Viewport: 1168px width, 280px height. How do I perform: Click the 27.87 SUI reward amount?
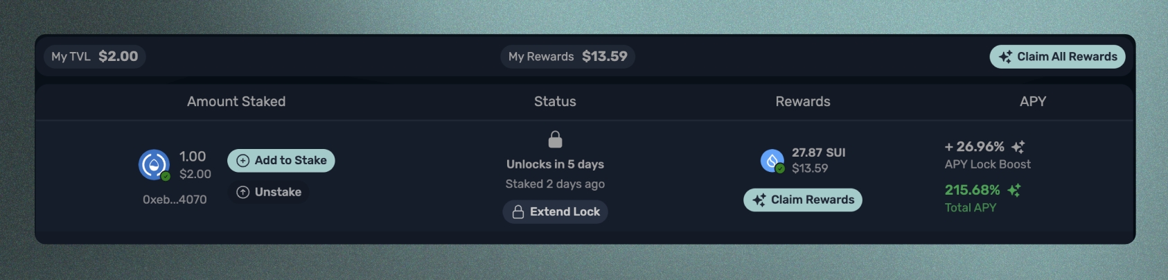click(818, 152)
